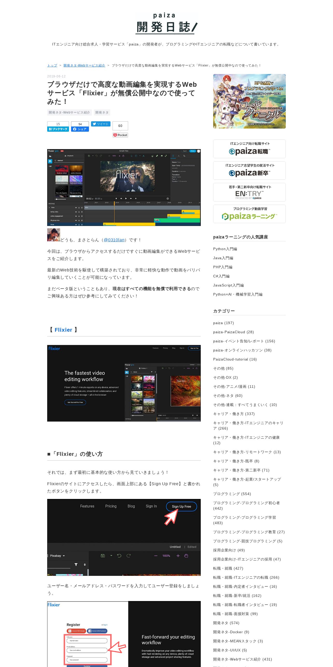This screenshot has height=667, width=333.
Task: Open paiza-オンラインハッカソン (38) category
Action: (242, 350)
